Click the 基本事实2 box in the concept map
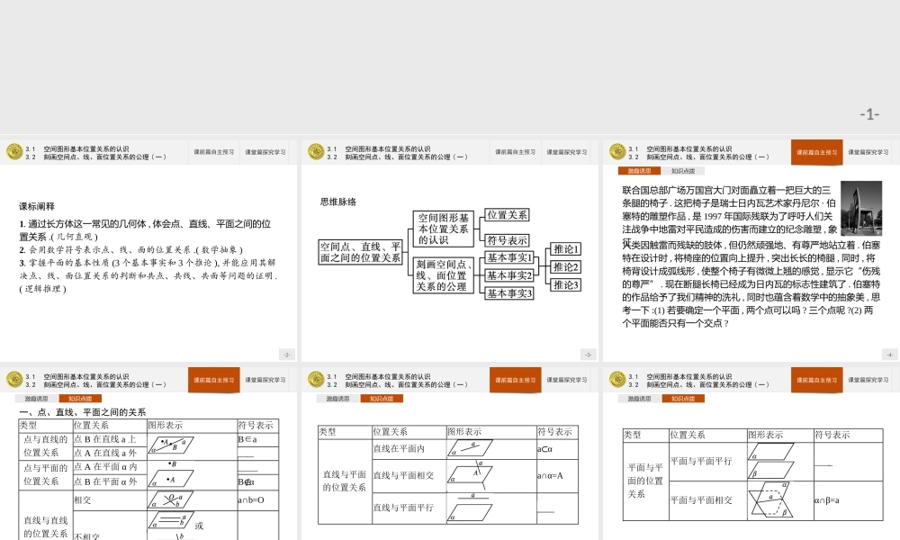Screen dimensions: 900x540 coord(510,275)
